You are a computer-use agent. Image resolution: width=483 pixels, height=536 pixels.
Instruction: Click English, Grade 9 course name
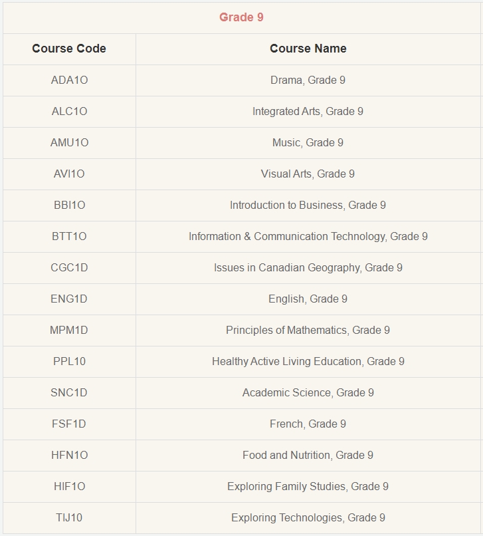point(308,299)
